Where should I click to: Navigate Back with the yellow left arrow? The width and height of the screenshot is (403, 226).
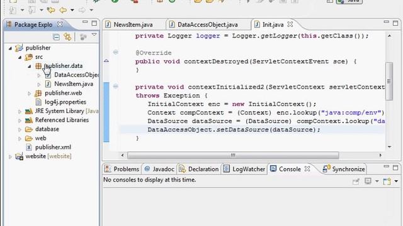[63, 10]
